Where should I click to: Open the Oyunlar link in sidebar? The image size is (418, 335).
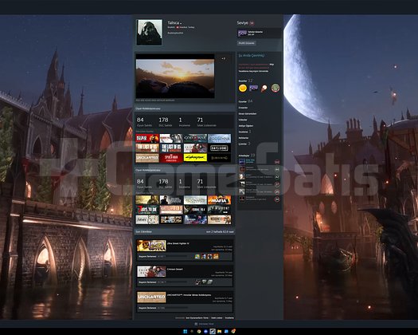click(x=243, y=101)
